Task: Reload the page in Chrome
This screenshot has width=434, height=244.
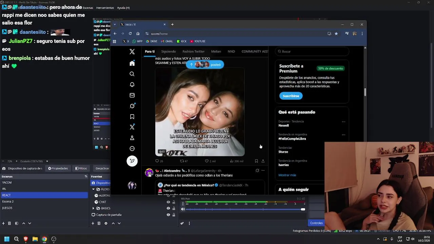Action: (x=130, y=34)
